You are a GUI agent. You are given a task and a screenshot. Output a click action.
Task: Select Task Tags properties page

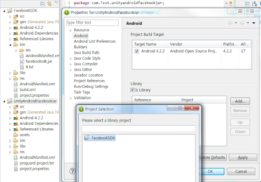tap(82, 92)
